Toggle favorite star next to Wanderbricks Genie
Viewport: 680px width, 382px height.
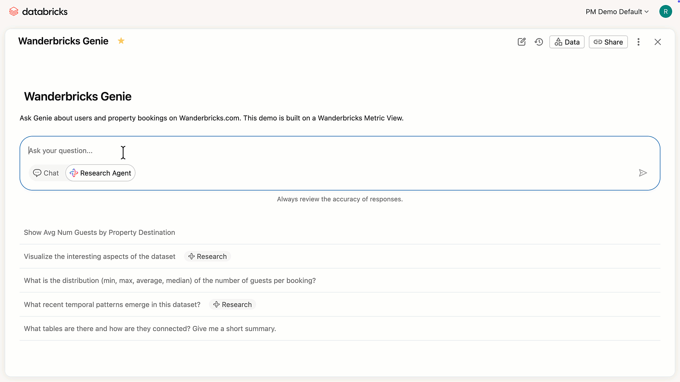(121, 41)
